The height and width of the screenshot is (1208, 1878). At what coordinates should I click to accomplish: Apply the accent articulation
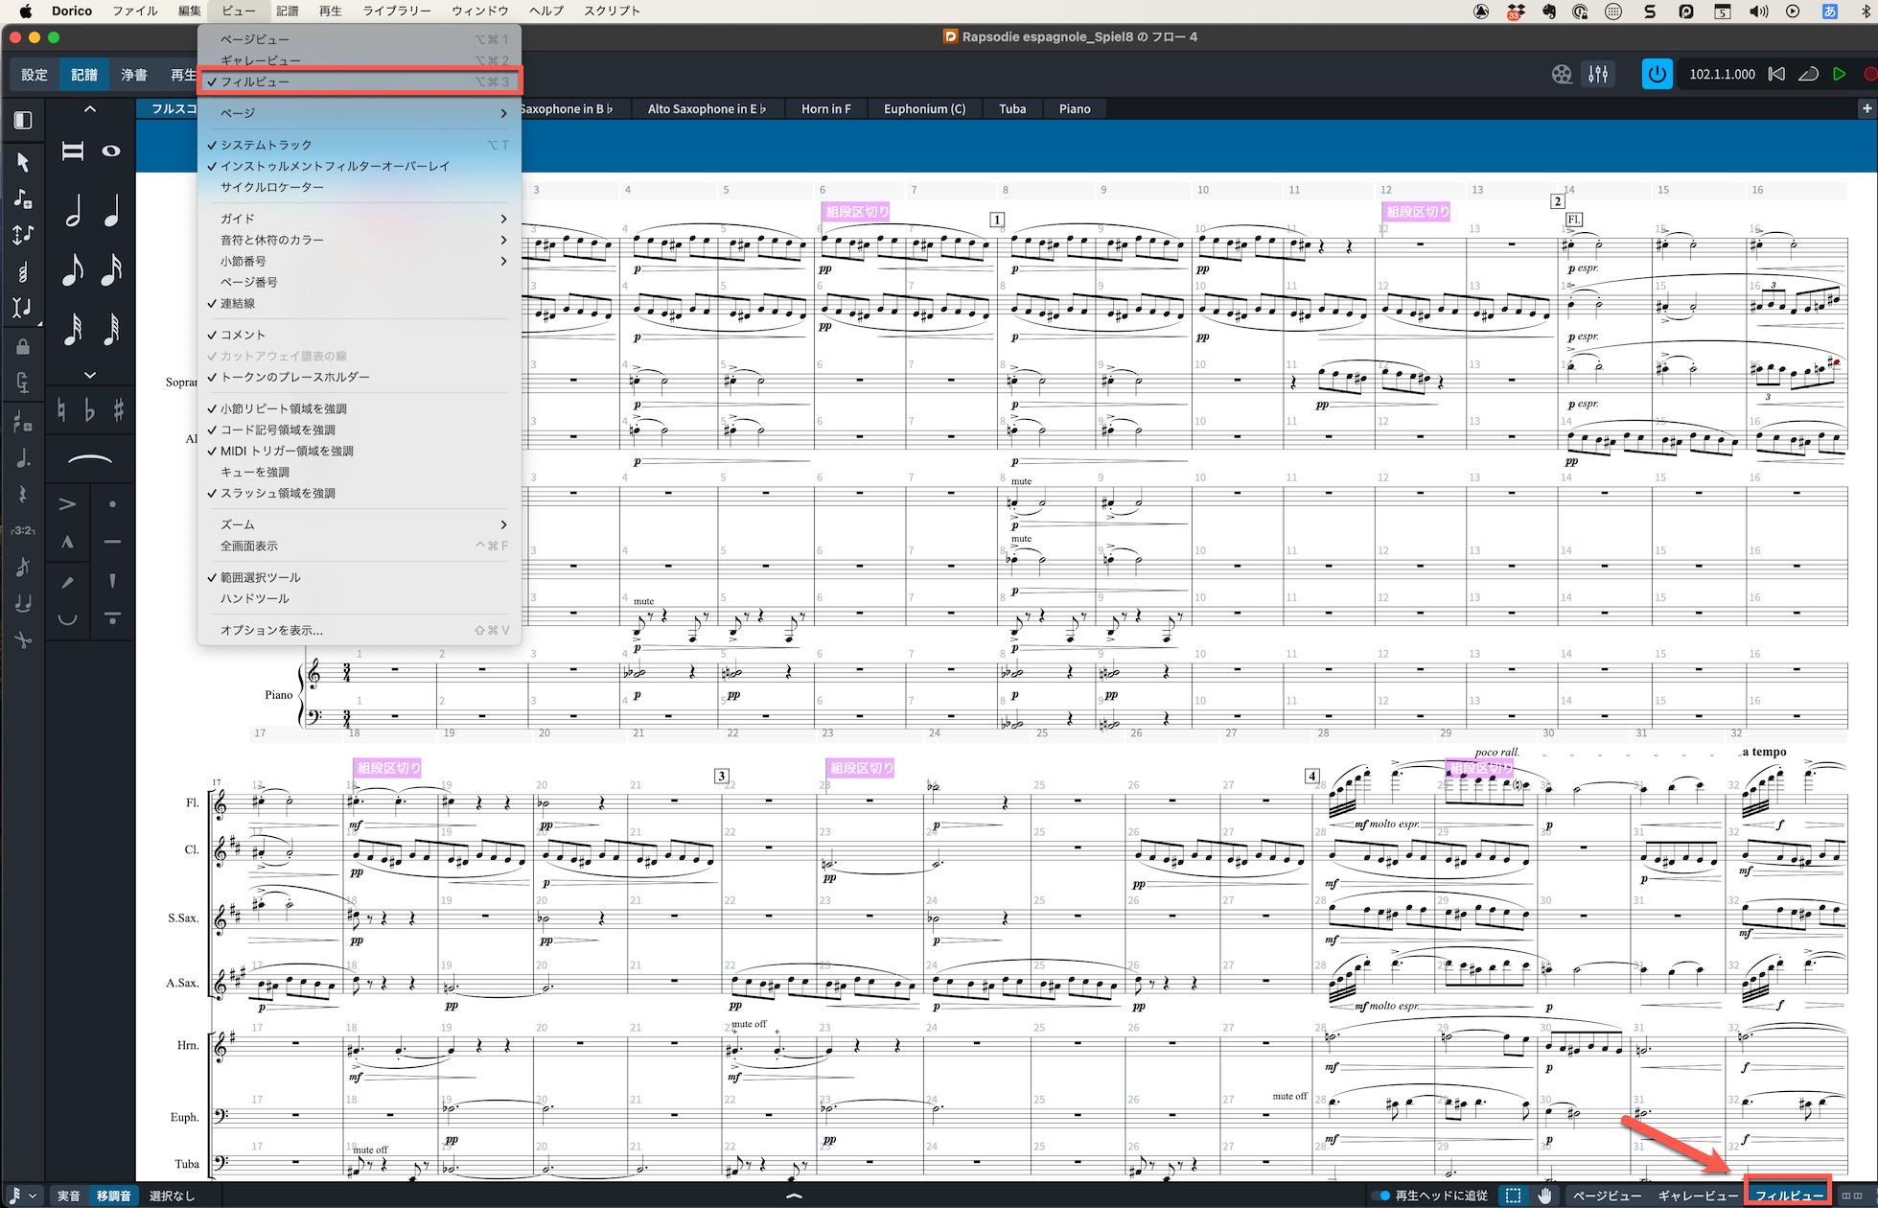[67, 504]
